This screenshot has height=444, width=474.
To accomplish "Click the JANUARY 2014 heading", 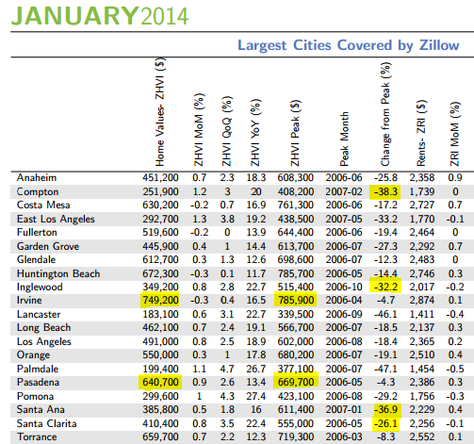I will tap(100, 16).
